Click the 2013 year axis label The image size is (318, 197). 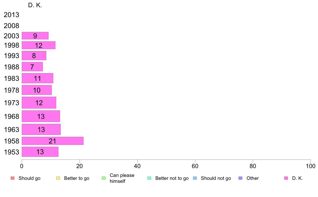[x=11, y=15]
